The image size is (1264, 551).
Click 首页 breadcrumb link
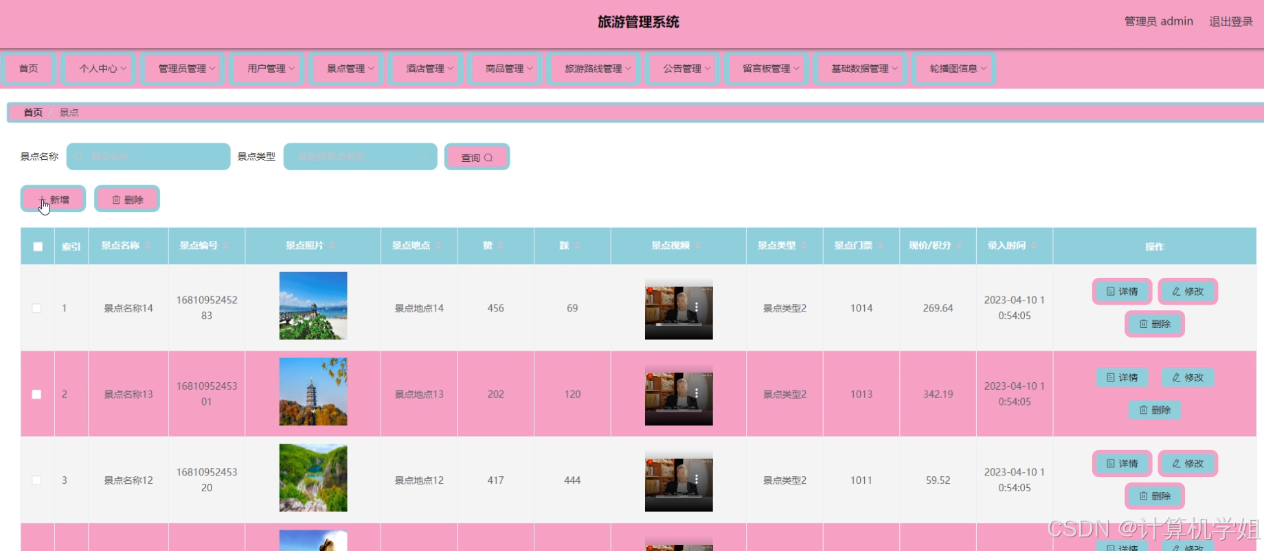(x=33, y=113)
